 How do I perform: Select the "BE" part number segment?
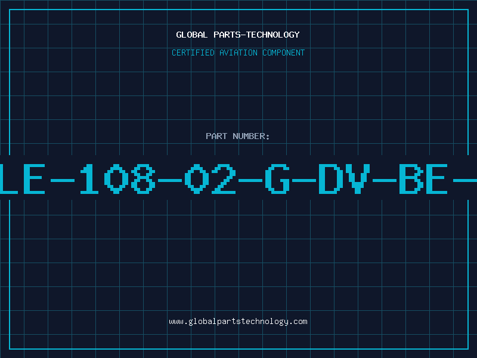point(423,178)
